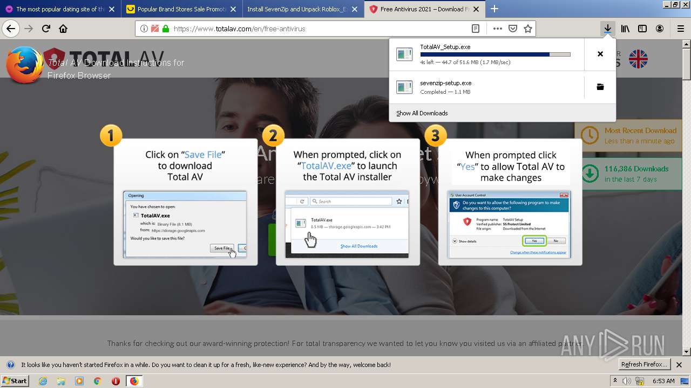Switch to the Popular Brand Stores Sale tab
The width and height of the screenshot is (691, 388).
[x=182, y=9]
